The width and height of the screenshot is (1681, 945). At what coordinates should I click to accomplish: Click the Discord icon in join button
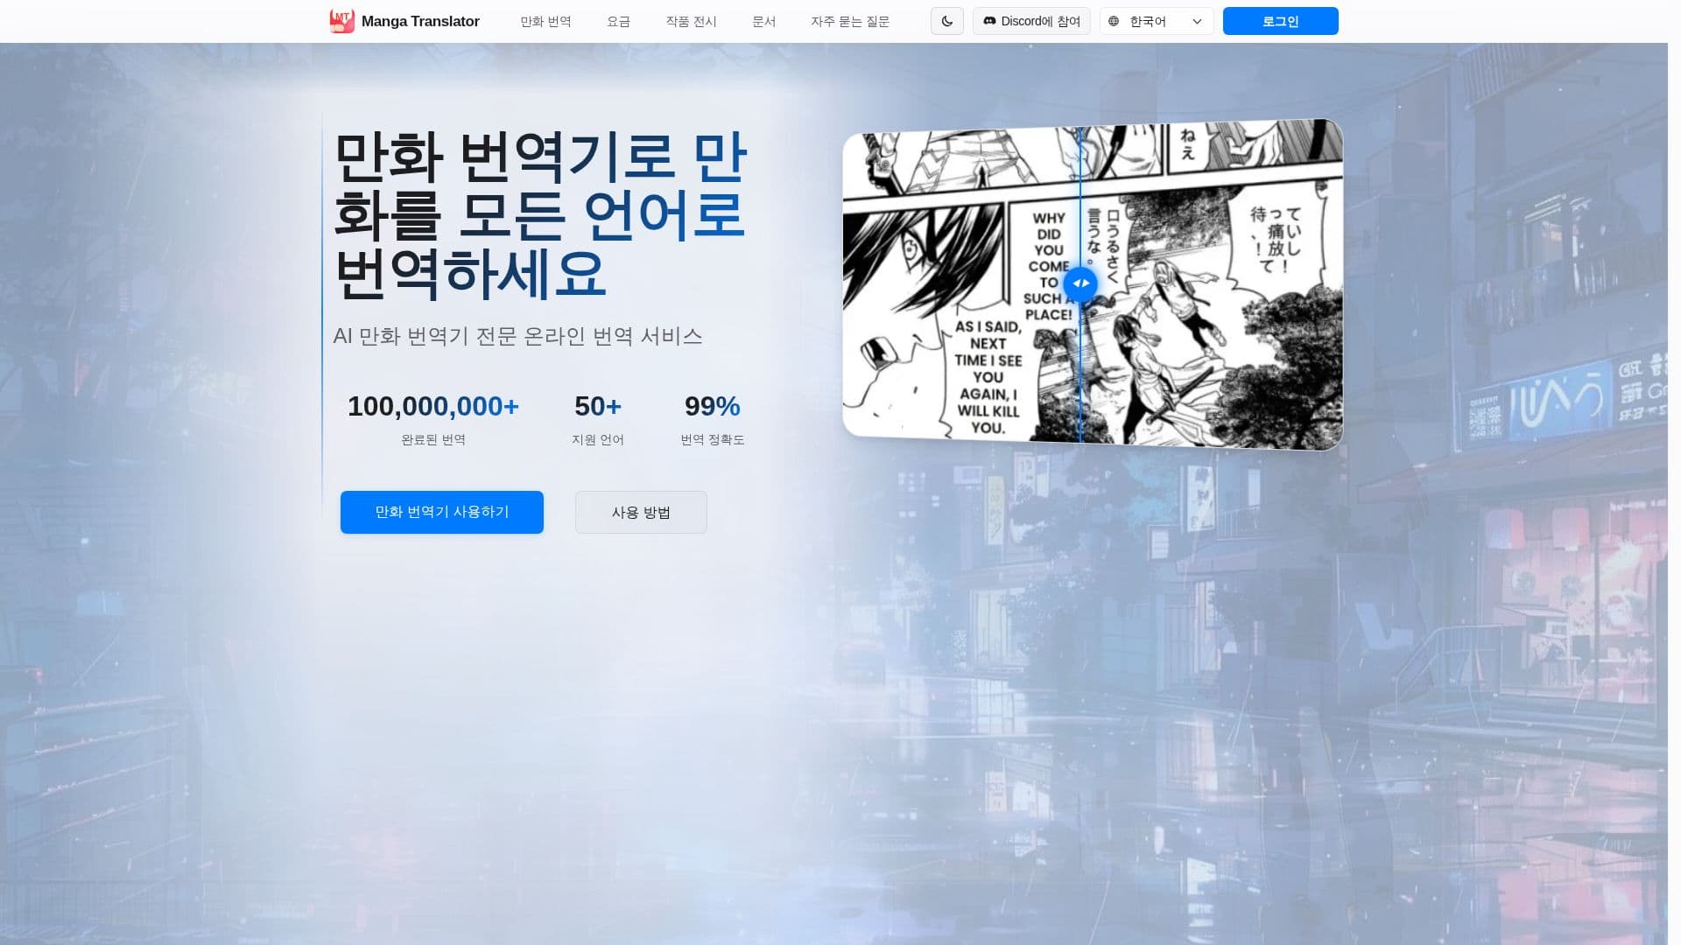(x=989, y=21)
